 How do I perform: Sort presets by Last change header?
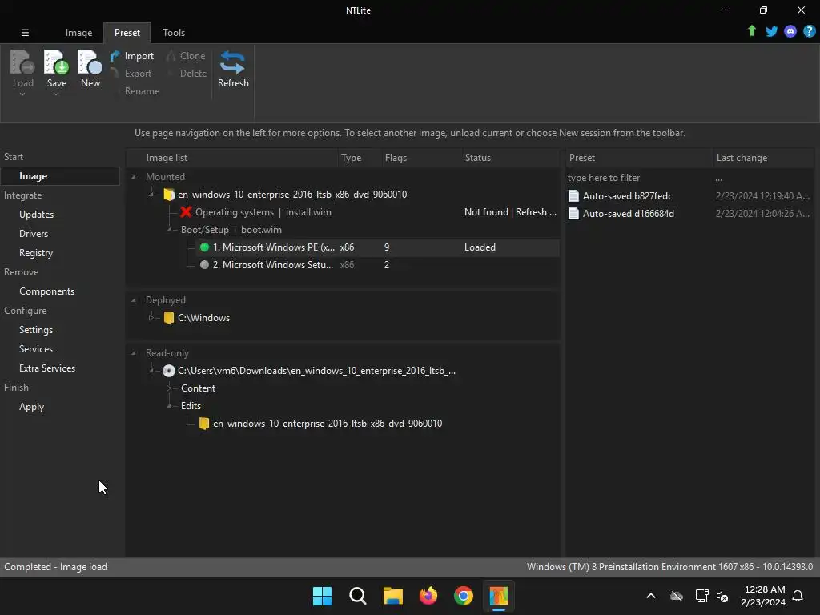click(x=762, y=158)
